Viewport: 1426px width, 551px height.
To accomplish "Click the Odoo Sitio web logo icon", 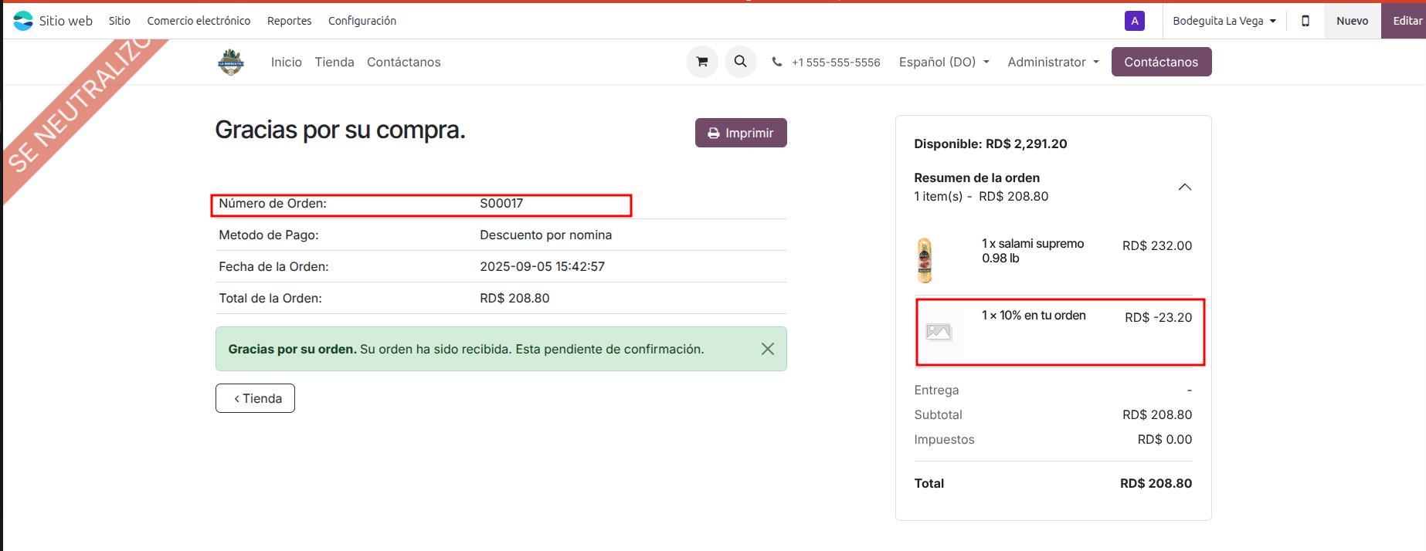I will tap(23, 21).
